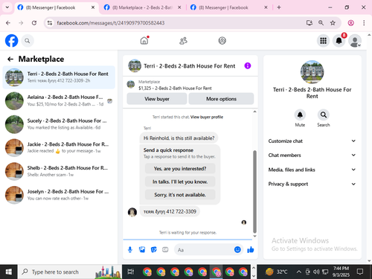The width and height of the screenshot is (372, 279).
Task: Open the Jackie conversation
Action: tap(59, 148)
